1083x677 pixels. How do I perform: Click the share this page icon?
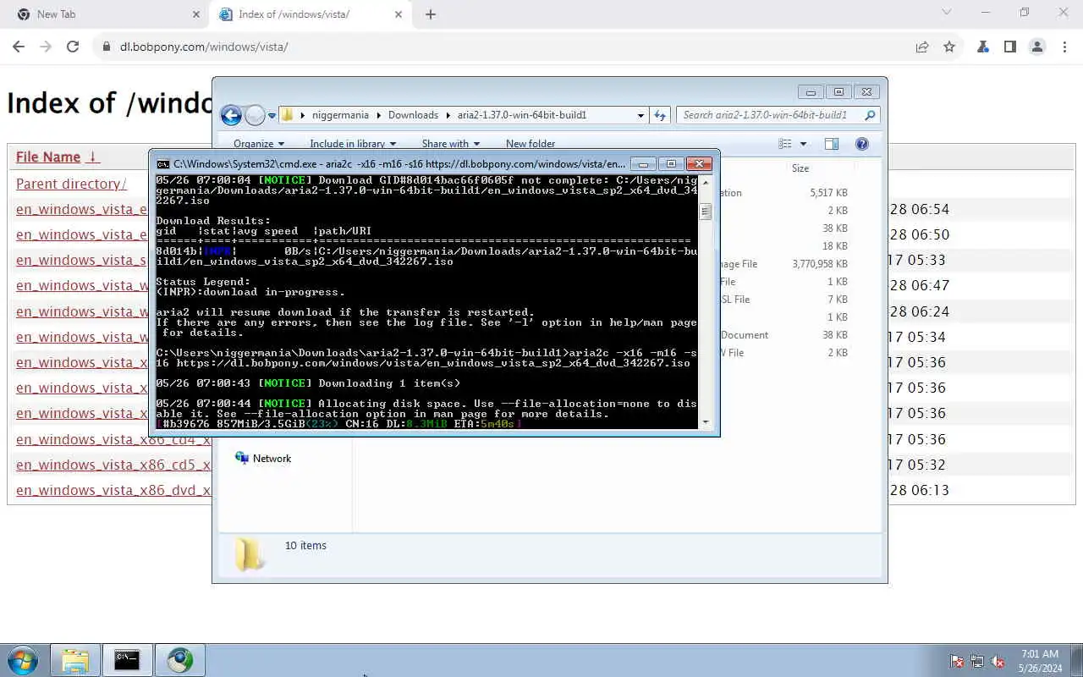click(x=922, y=47)
